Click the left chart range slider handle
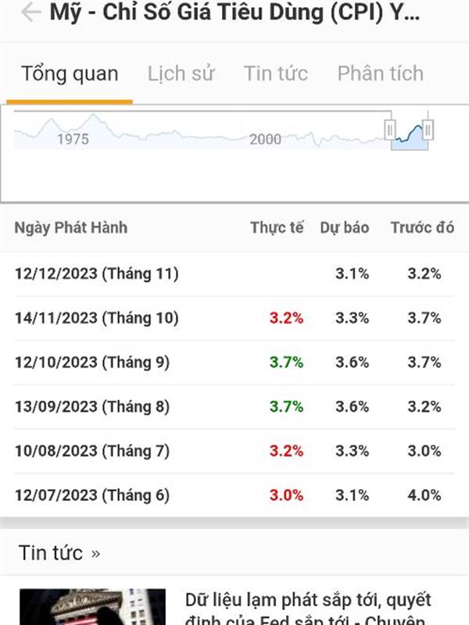This screenshot has width=469, height=625. coord(390,129)
